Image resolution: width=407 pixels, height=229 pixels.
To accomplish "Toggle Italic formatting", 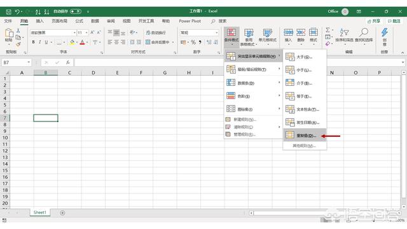I will [39, 42].
